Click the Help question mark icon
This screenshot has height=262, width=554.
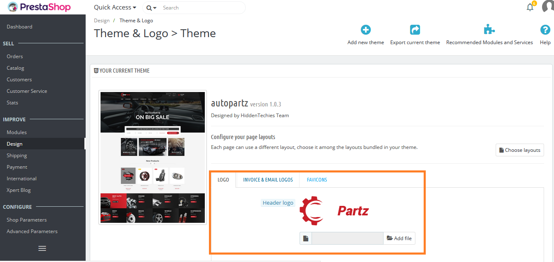click(545, 30)
